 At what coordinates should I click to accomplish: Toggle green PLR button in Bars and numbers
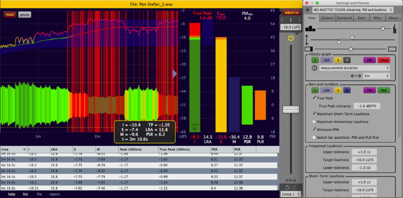coord(384,90)
